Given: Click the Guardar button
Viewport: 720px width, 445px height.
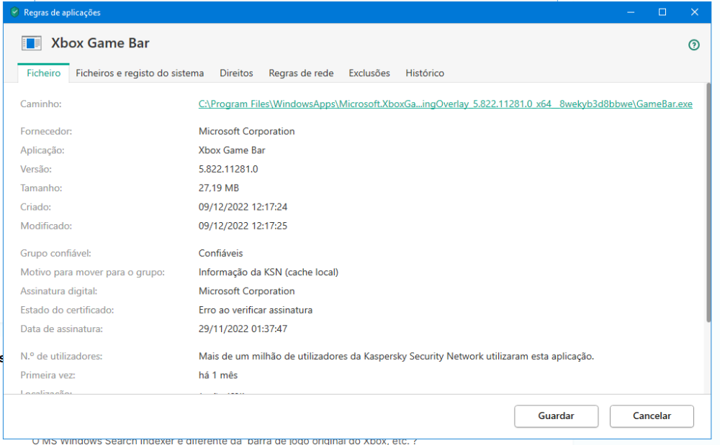Looking at the screenshot, I should [556, 416].
